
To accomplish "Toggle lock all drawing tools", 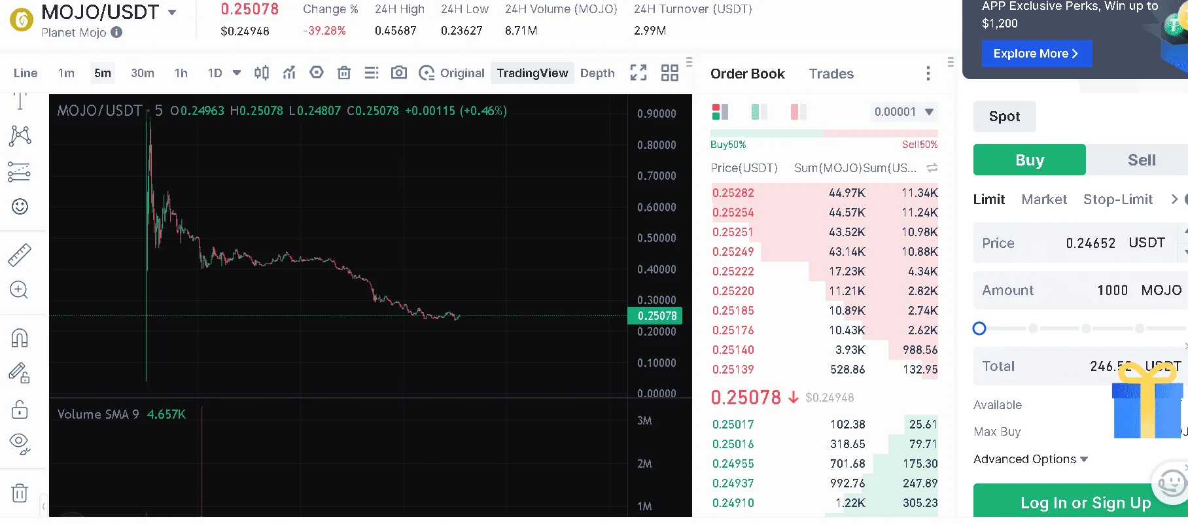I will point(20,409).
